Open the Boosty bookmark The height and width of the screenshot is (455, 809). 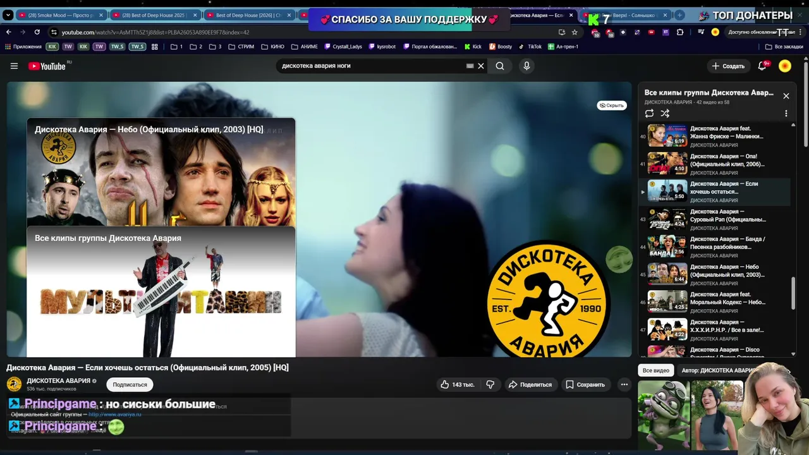(x=501, y=46)
